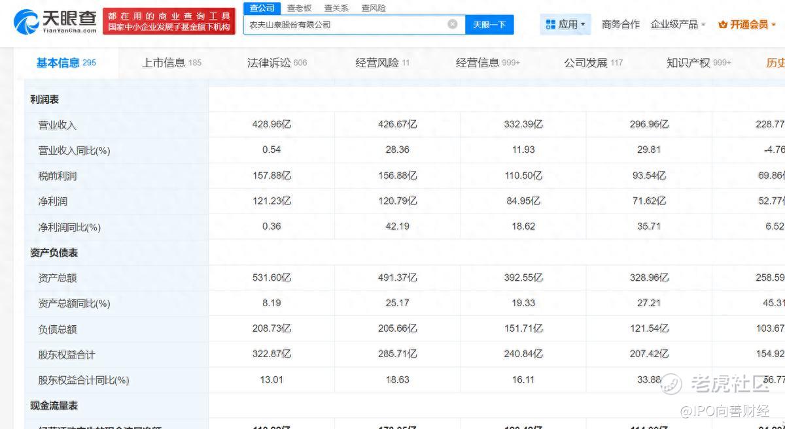Click the 营业收入 row label
Viewport: 785px width, 429px height.
coord(58,125)
